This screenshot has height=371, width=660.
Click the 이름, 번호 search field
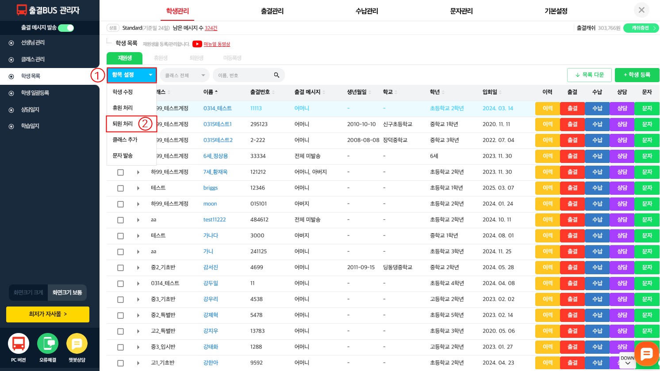[243, 75]
